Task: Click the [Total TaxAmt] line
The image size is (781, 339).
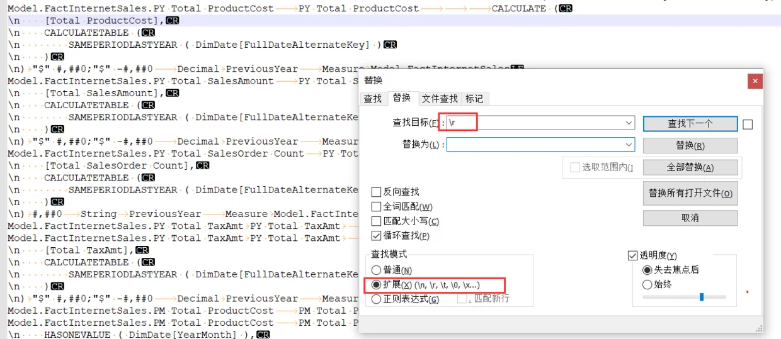Action: [78, 250]
